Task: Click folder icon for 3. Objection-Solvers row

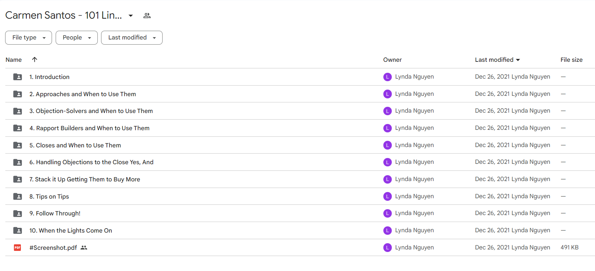Action: pyautogui.click(x=18, y=111)
